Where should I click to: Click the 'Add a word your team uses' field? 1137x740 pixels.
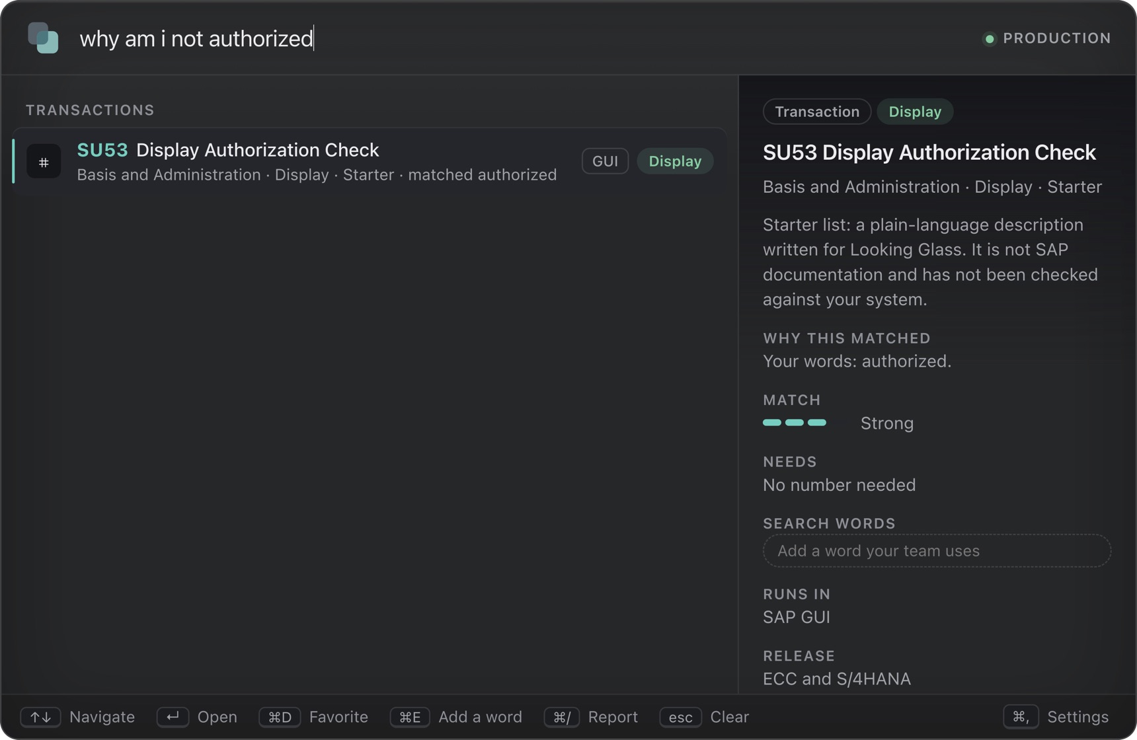pos(937,551)
